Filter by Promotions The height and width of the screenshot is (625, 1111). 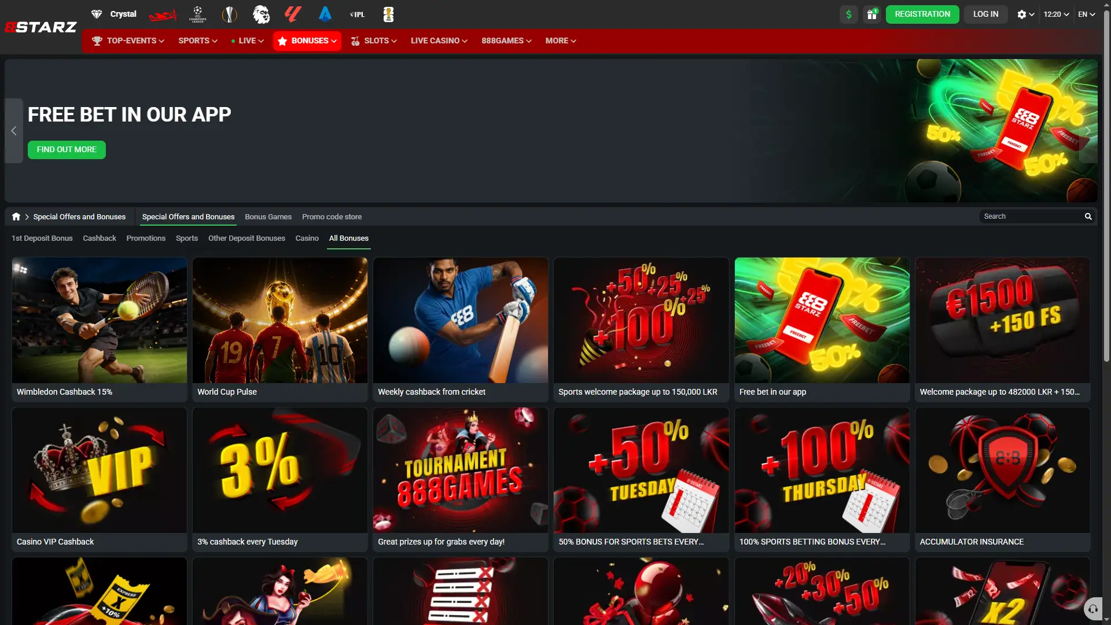146,238
